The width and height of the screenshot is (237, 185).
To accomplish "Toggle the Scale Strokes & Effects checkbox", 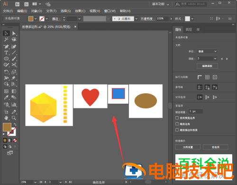I will [177, 130].
